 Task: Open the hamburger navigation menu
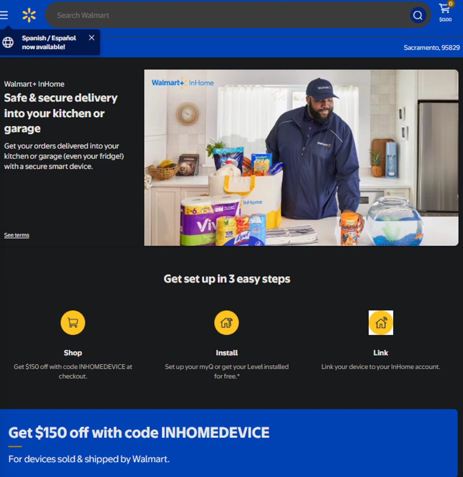click(4, 15)
